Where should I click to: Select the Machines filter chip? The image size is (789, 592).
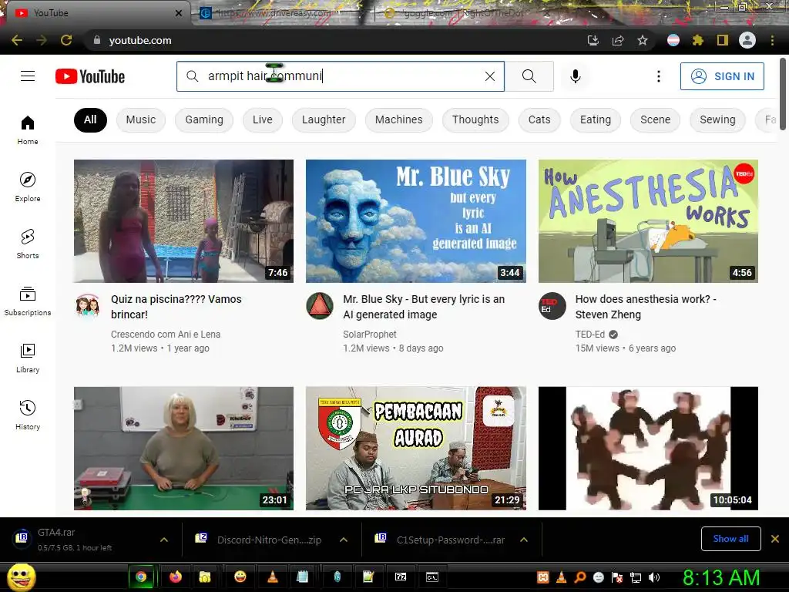tap(398, 119)
